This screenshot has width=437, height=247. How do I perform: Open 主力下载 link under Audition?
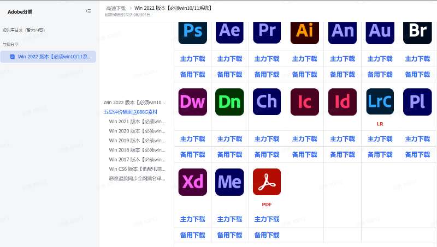(380, 59)
